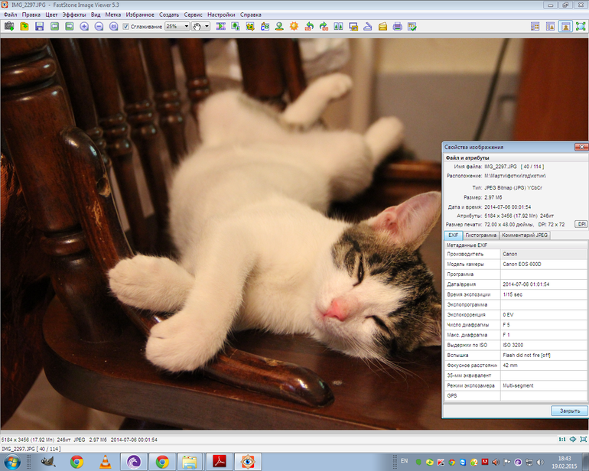Click the Модель камеры row in EXIF table
Screen dimensions: 589x471
tap(516, 264)
